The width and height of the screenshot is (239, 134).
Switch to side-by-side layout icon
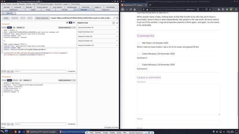(67, 23)
